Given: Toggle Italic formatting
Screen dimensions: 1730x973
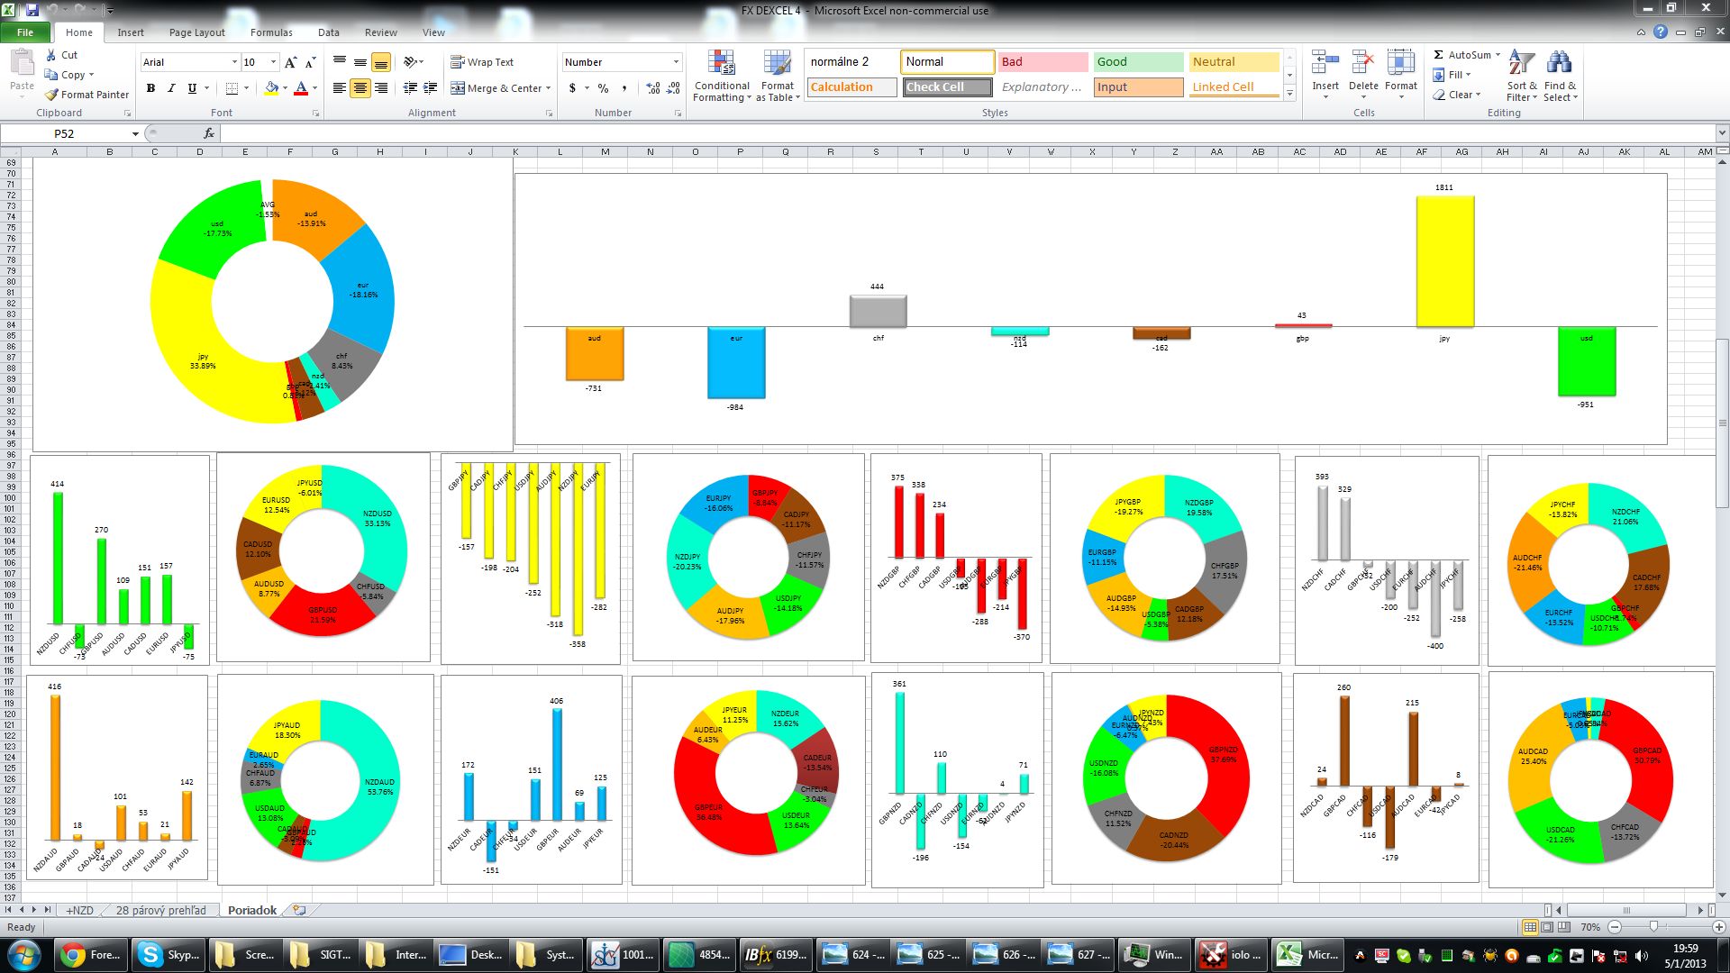Looking at the screenshot, I should click(x=171, y=88).
